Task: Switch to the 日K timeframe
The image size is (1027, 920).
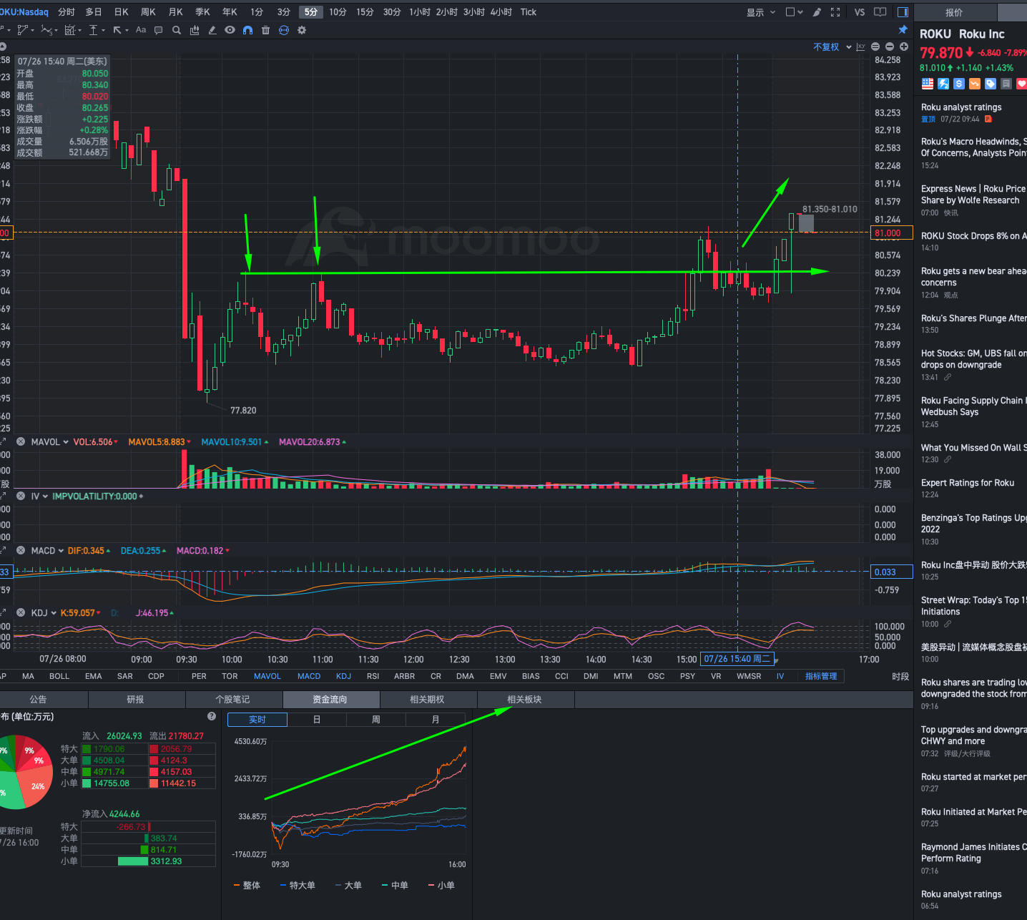Action: click(122, 12)
